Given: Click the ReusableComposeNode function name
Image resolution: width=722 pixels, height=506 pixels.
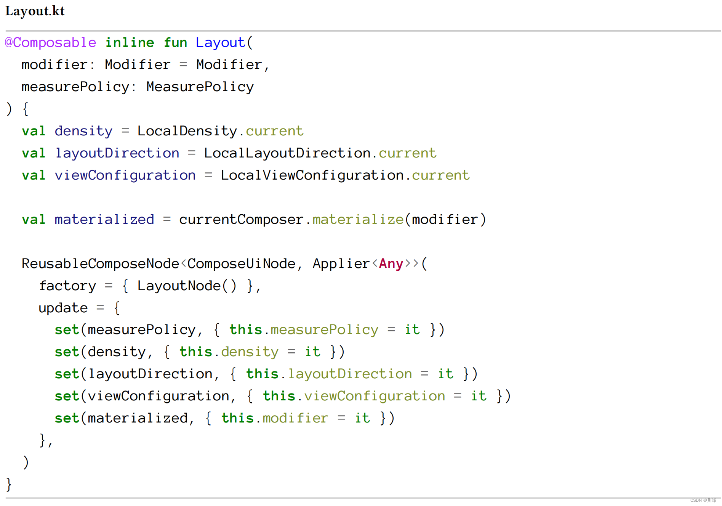Looking at the screenshot, I should 100,264.
